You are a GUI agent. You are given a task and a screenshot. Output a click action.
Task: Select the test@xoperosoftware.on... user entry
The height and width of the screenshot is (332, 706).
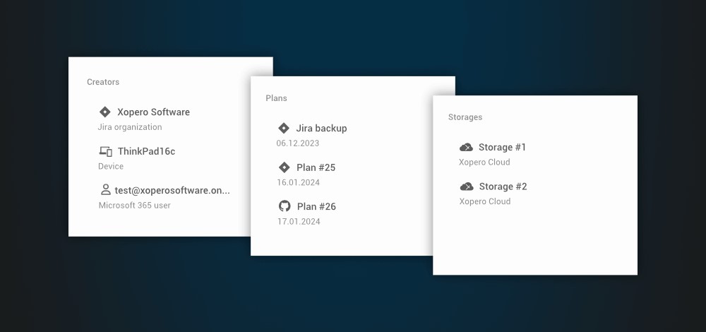(x=172, y=190)
